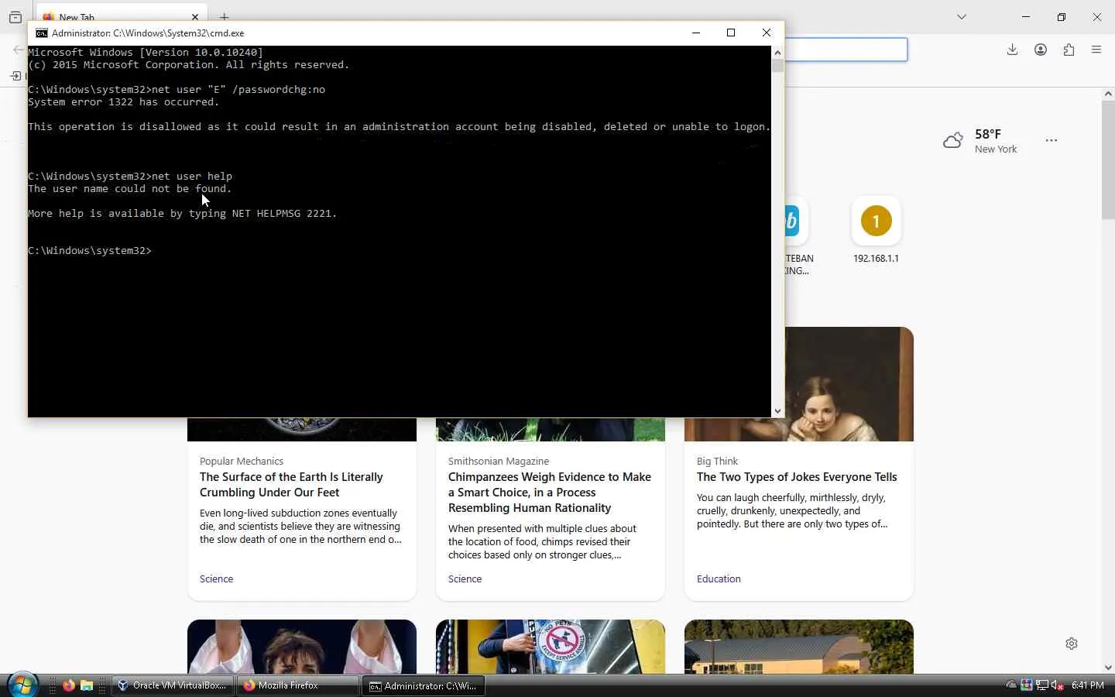Image resolution: width=1115 pixels, height=697 pixels.
Task: Open the Surface of the Earth article title
Action: pos(291,485)
